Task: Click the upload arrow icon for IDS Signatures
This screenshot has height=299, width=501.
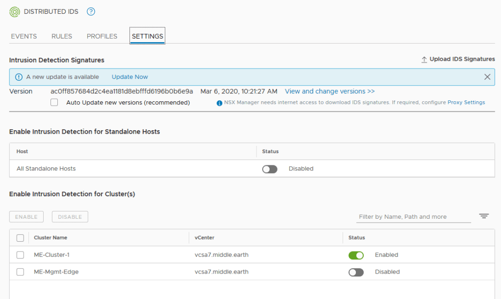Action: tap(424, 60)
